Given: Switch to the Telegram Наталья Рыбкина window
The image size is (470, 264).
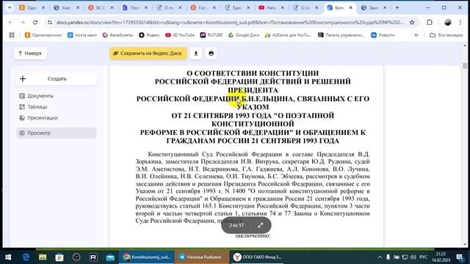Looking at the screenshot, I should pos(201,257).
